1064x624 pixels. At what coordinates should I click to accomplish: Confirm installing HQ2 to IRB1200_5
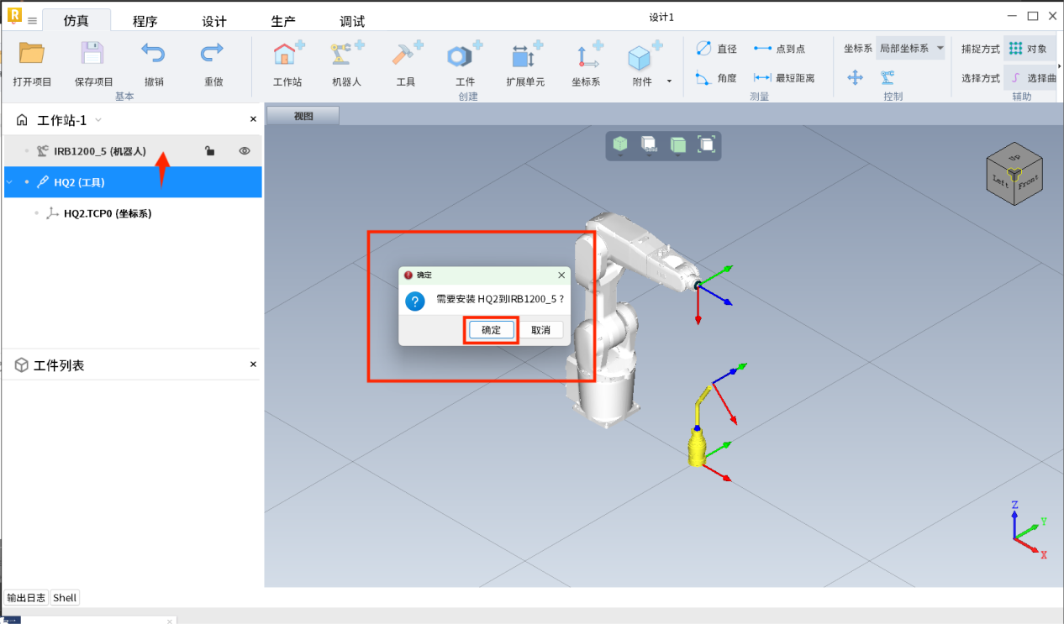pyautogui.click(x=491, y=330)
